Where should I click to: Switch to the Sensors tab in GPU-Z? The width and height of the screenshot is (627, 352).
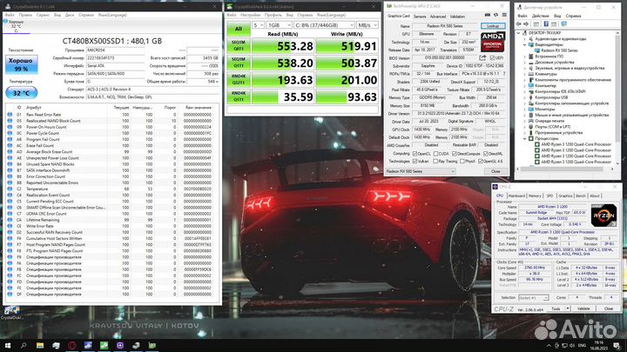420,17
